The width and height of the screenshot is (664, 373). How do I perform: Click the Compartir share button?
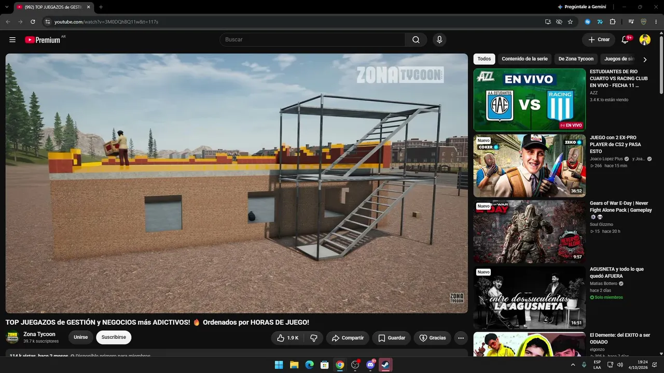point(348,338)
